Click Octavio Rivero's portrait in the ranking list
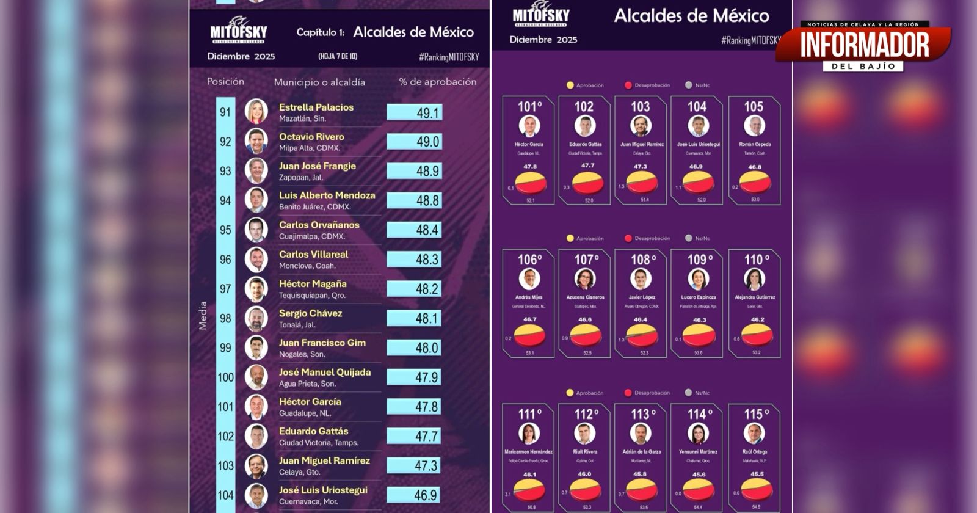The width and height of the screenshot is (977, 513). point(256,142)
